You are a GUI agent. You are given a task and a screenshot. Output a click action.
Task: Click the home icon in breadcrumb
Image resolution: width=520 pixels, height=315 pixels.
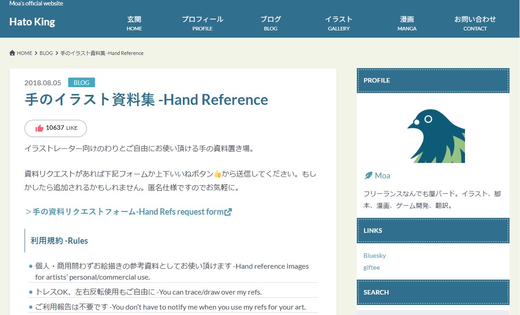(12, 53)
